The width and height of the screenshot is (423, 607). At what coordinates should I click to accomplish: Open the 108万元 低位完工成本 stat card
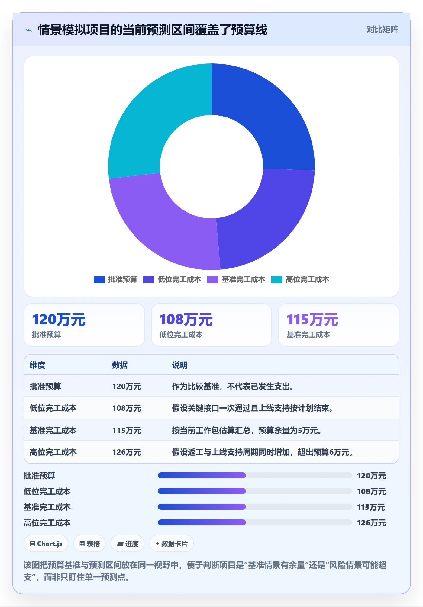pyautogui.click(x=211, y=325)
